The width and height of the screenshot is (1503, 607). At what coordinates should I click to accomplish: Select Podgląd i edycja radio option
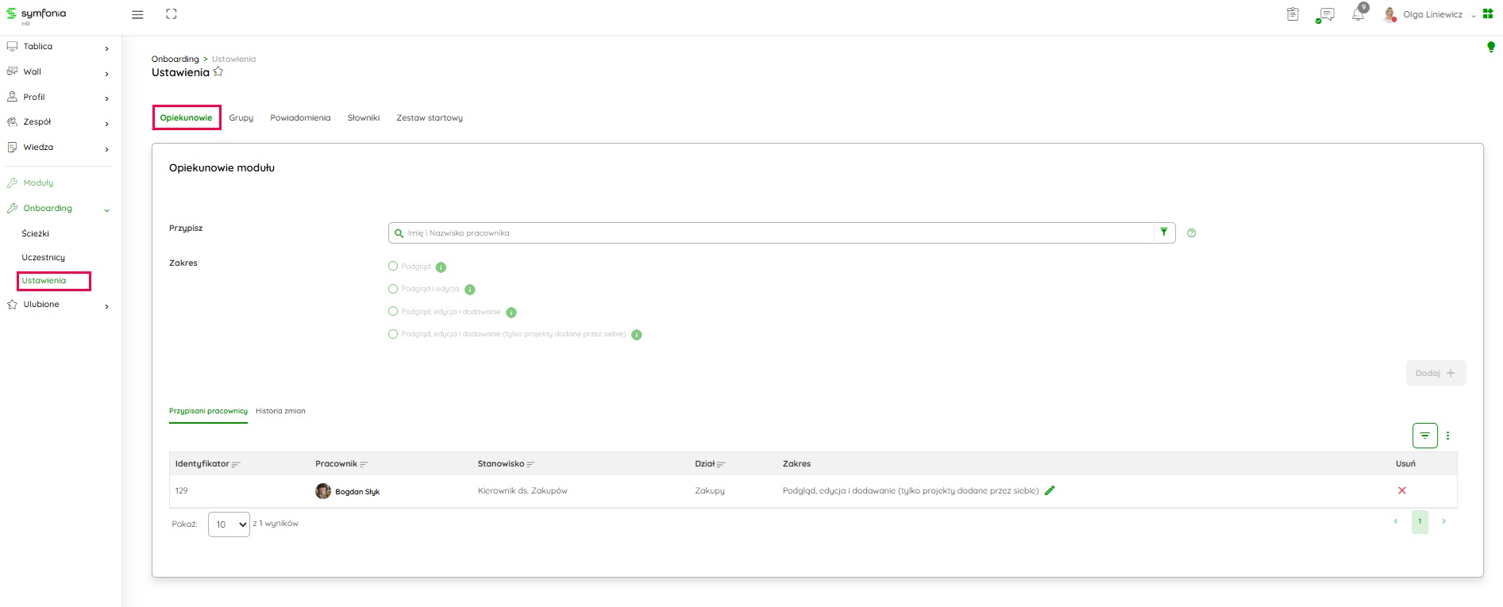393,289
